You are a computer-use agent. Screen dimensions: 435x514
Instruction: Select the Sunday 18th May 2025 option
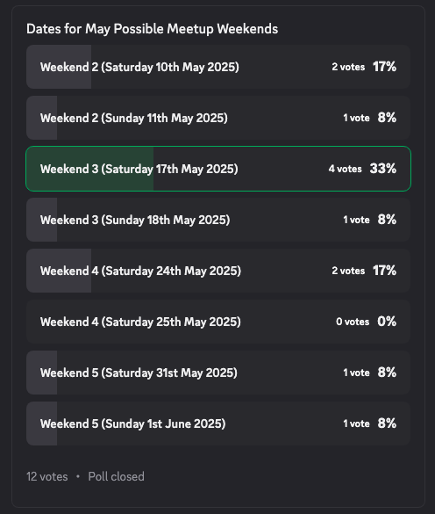click(218, 220)
